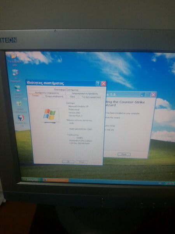Click Finish in the Counter-Strike wizard

(124, 154)
